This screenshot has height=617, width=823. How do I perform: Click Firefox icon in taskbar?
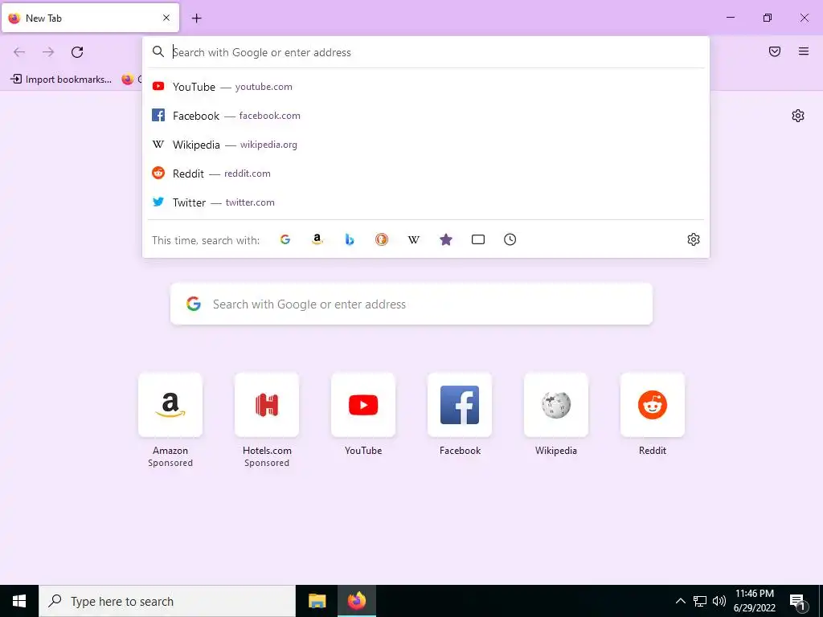coord(356,601)
